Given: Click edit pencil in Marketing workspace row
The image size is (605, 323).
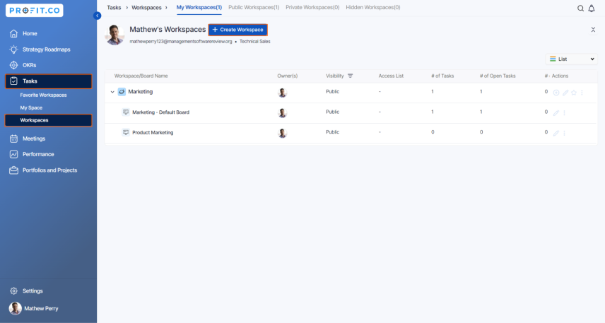Looking at the screenshot, I should pos(565,93).
